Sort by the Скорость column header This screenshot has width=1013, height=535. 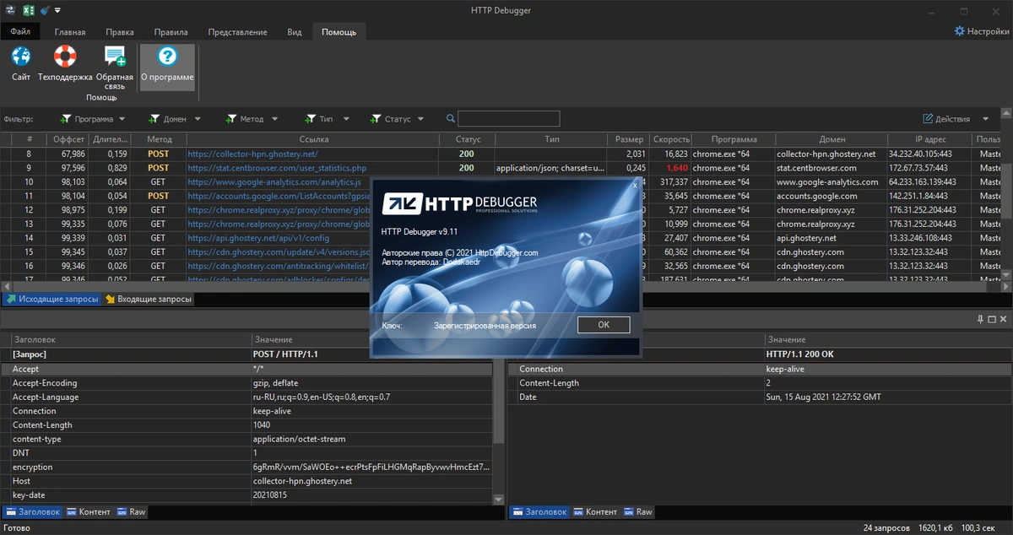(x=672, y=139)
